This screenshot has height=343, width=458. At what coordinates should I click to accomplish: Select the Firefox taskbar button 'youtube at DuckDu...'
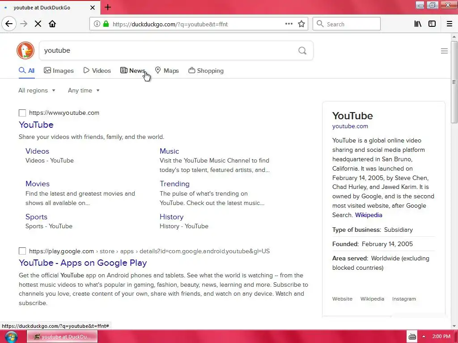(62, 337)
